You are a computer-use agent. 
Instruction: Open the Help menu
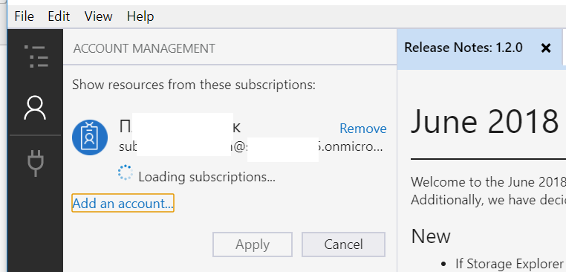pos(140,16)
